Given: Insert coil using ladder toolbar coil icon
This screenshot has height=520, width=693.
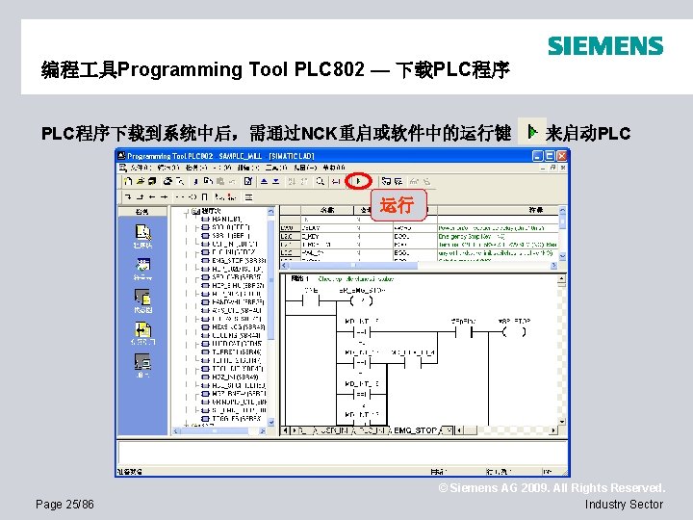Looking at the screenshot, I should tap(192, 196).
